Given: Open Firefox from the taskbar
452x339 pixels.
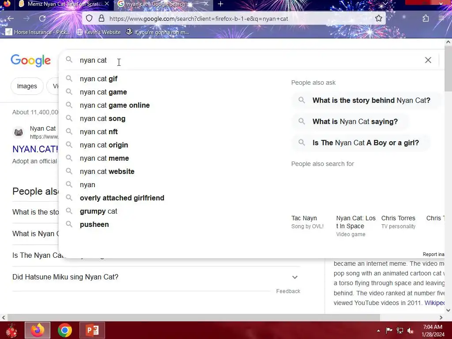Looking at the screenshot, I should [38, 330].
